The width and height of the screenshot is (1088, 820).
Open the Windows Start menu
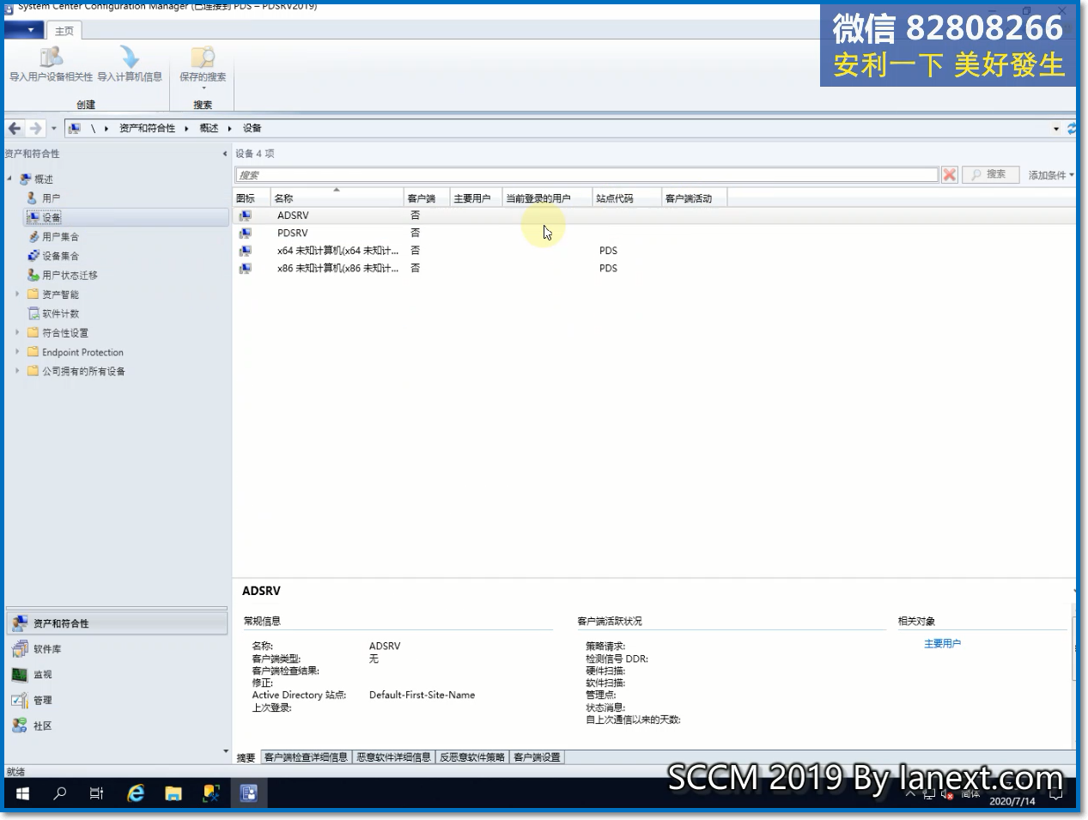(23, 793)
